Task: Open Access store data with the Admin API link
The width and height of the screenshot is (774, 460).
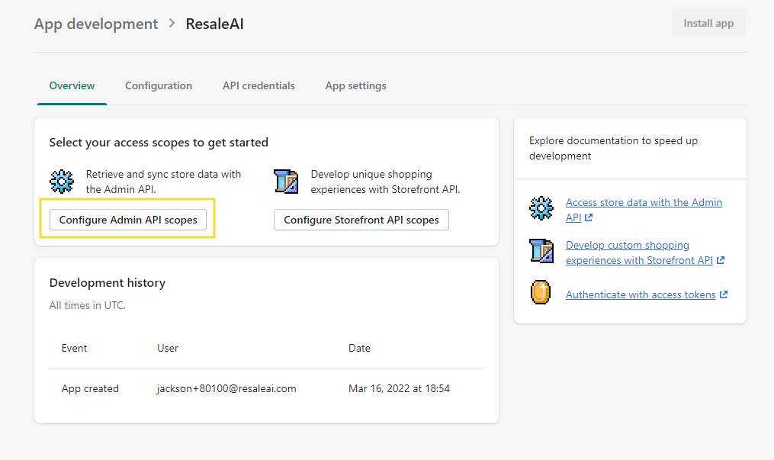Action: pyautogui.click(x=644, y=210)
